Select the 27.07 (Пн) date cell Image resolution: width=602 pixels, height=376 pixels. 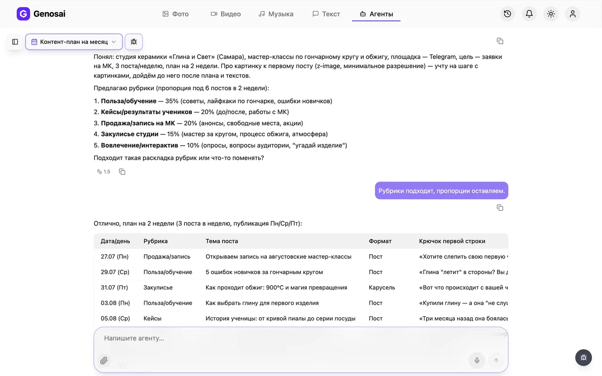point(115,257)
